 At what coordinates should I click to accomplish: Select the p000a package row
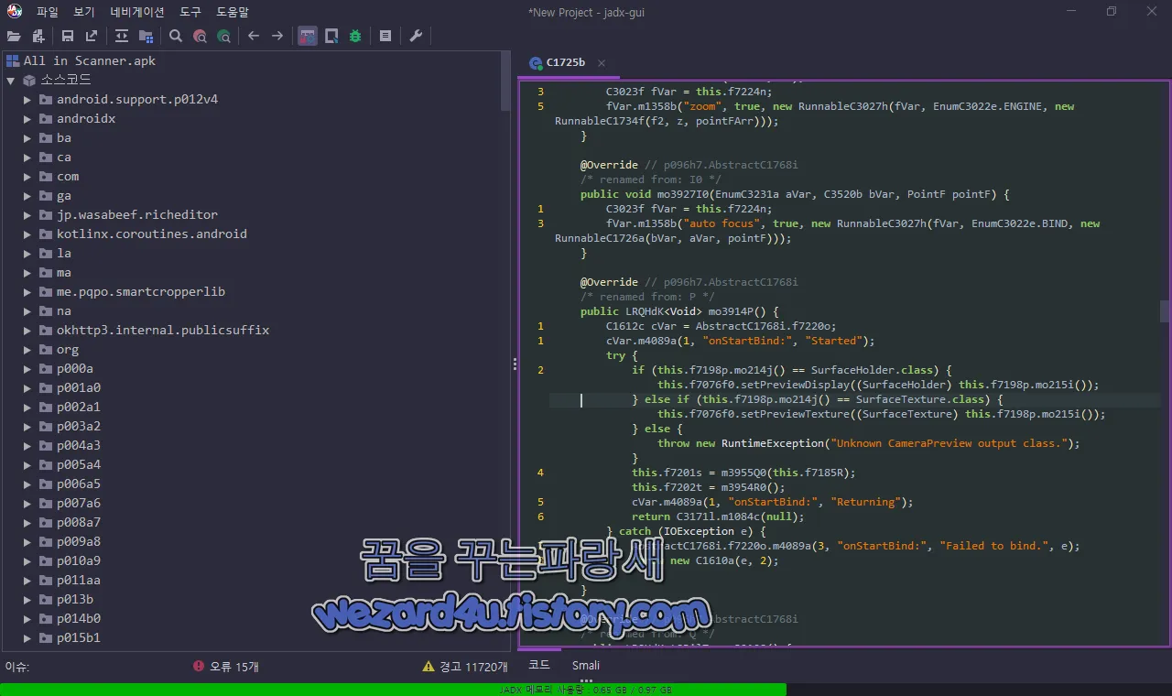click(75, 368)
